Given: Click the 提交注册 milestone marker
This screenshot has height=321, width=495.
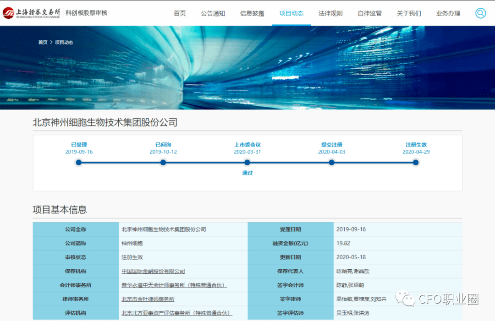Looking at the screenshot, I should 331,163.
